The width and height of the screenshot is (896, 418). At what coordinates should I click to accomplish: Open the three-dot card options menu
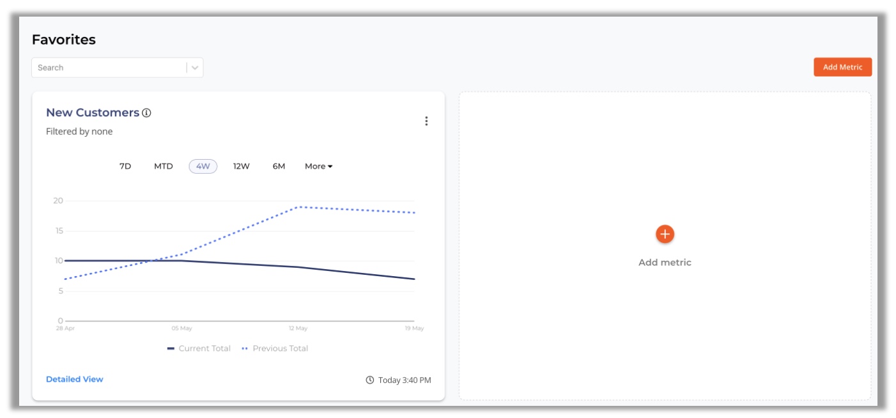[426, 121]
